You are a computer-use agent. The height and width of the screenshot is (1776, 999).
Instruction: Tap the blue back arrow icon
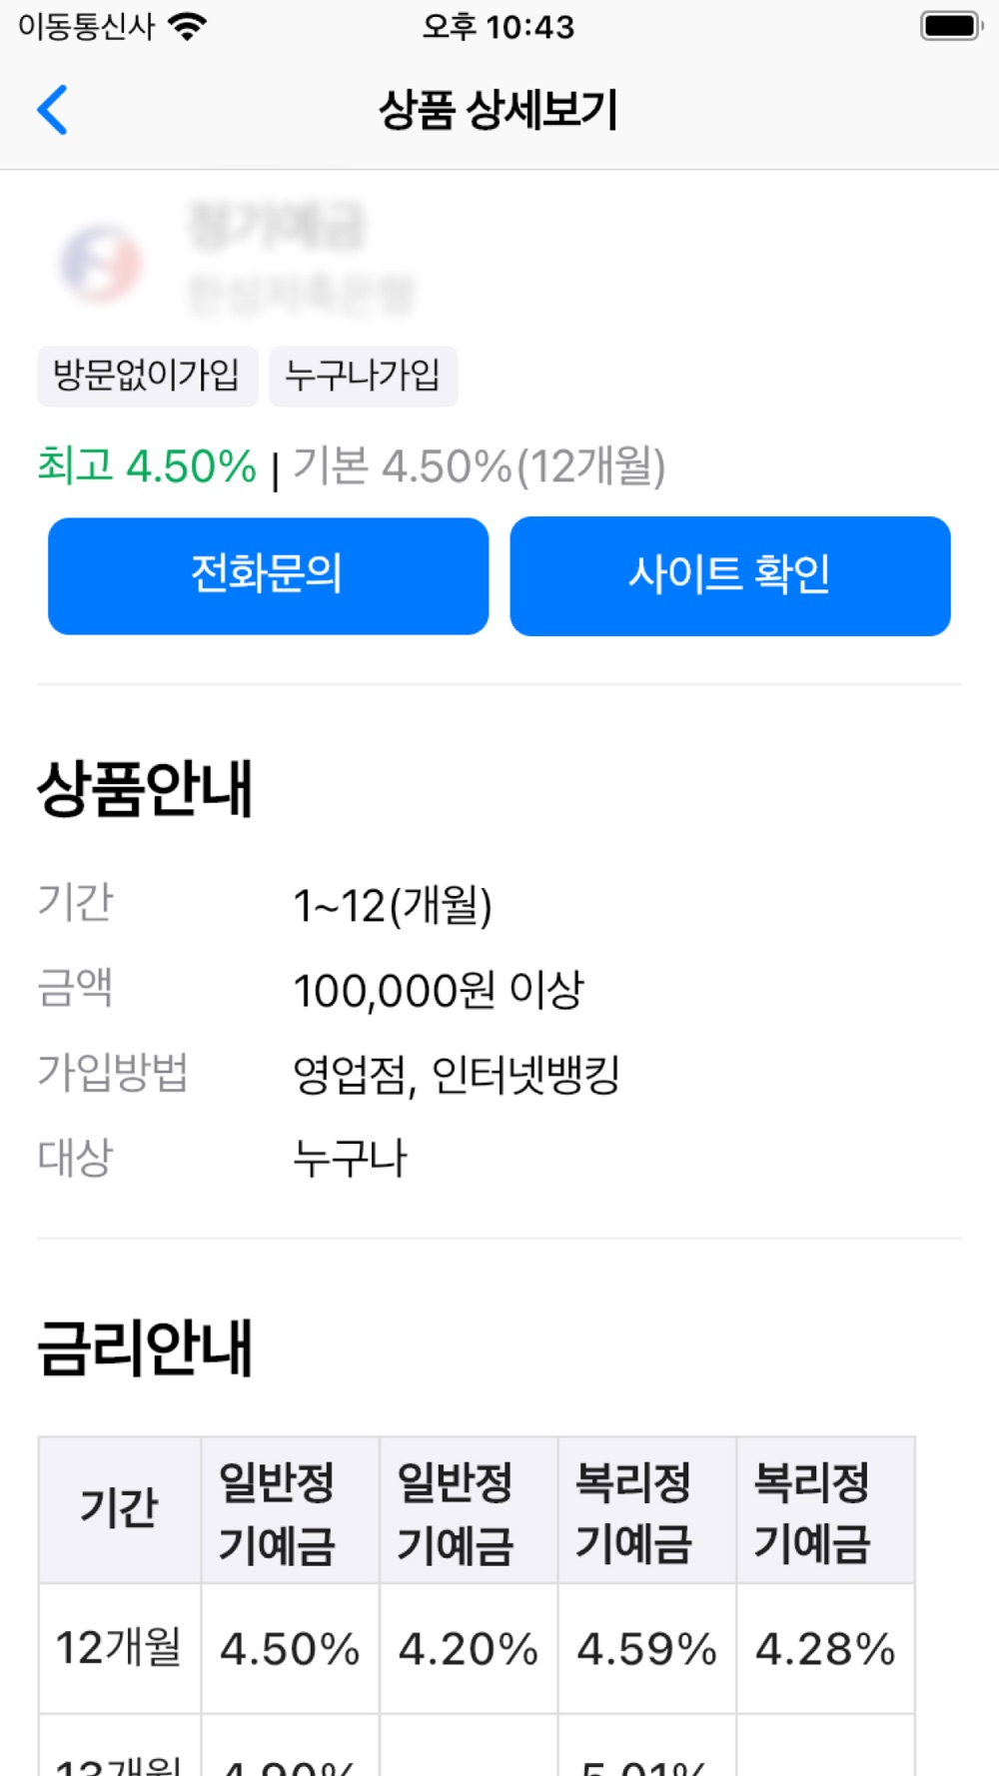(52, 109)
